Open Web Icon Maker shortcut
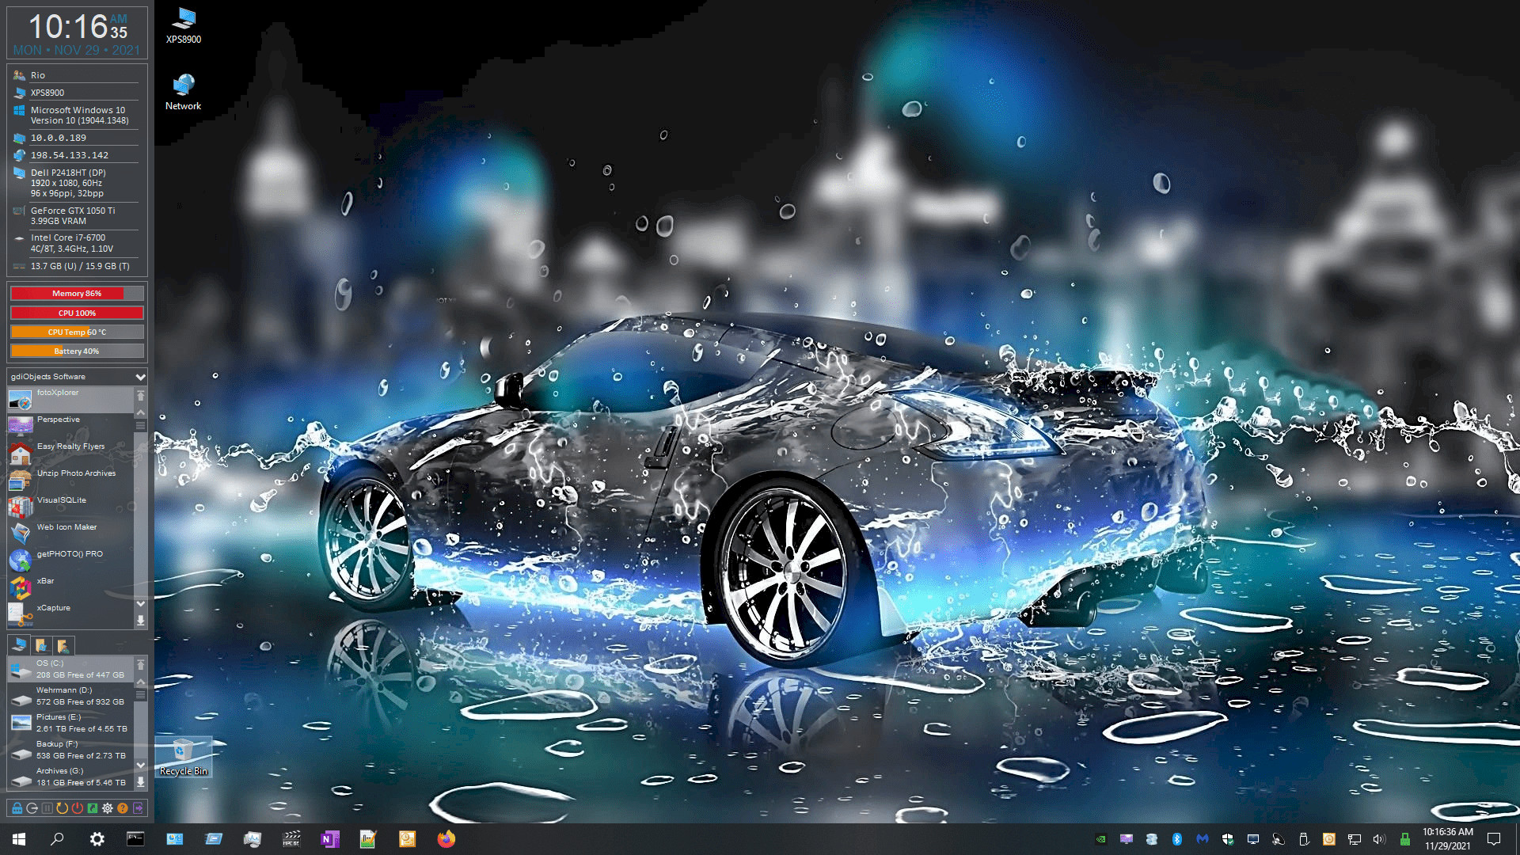 [x=66, y=528]
